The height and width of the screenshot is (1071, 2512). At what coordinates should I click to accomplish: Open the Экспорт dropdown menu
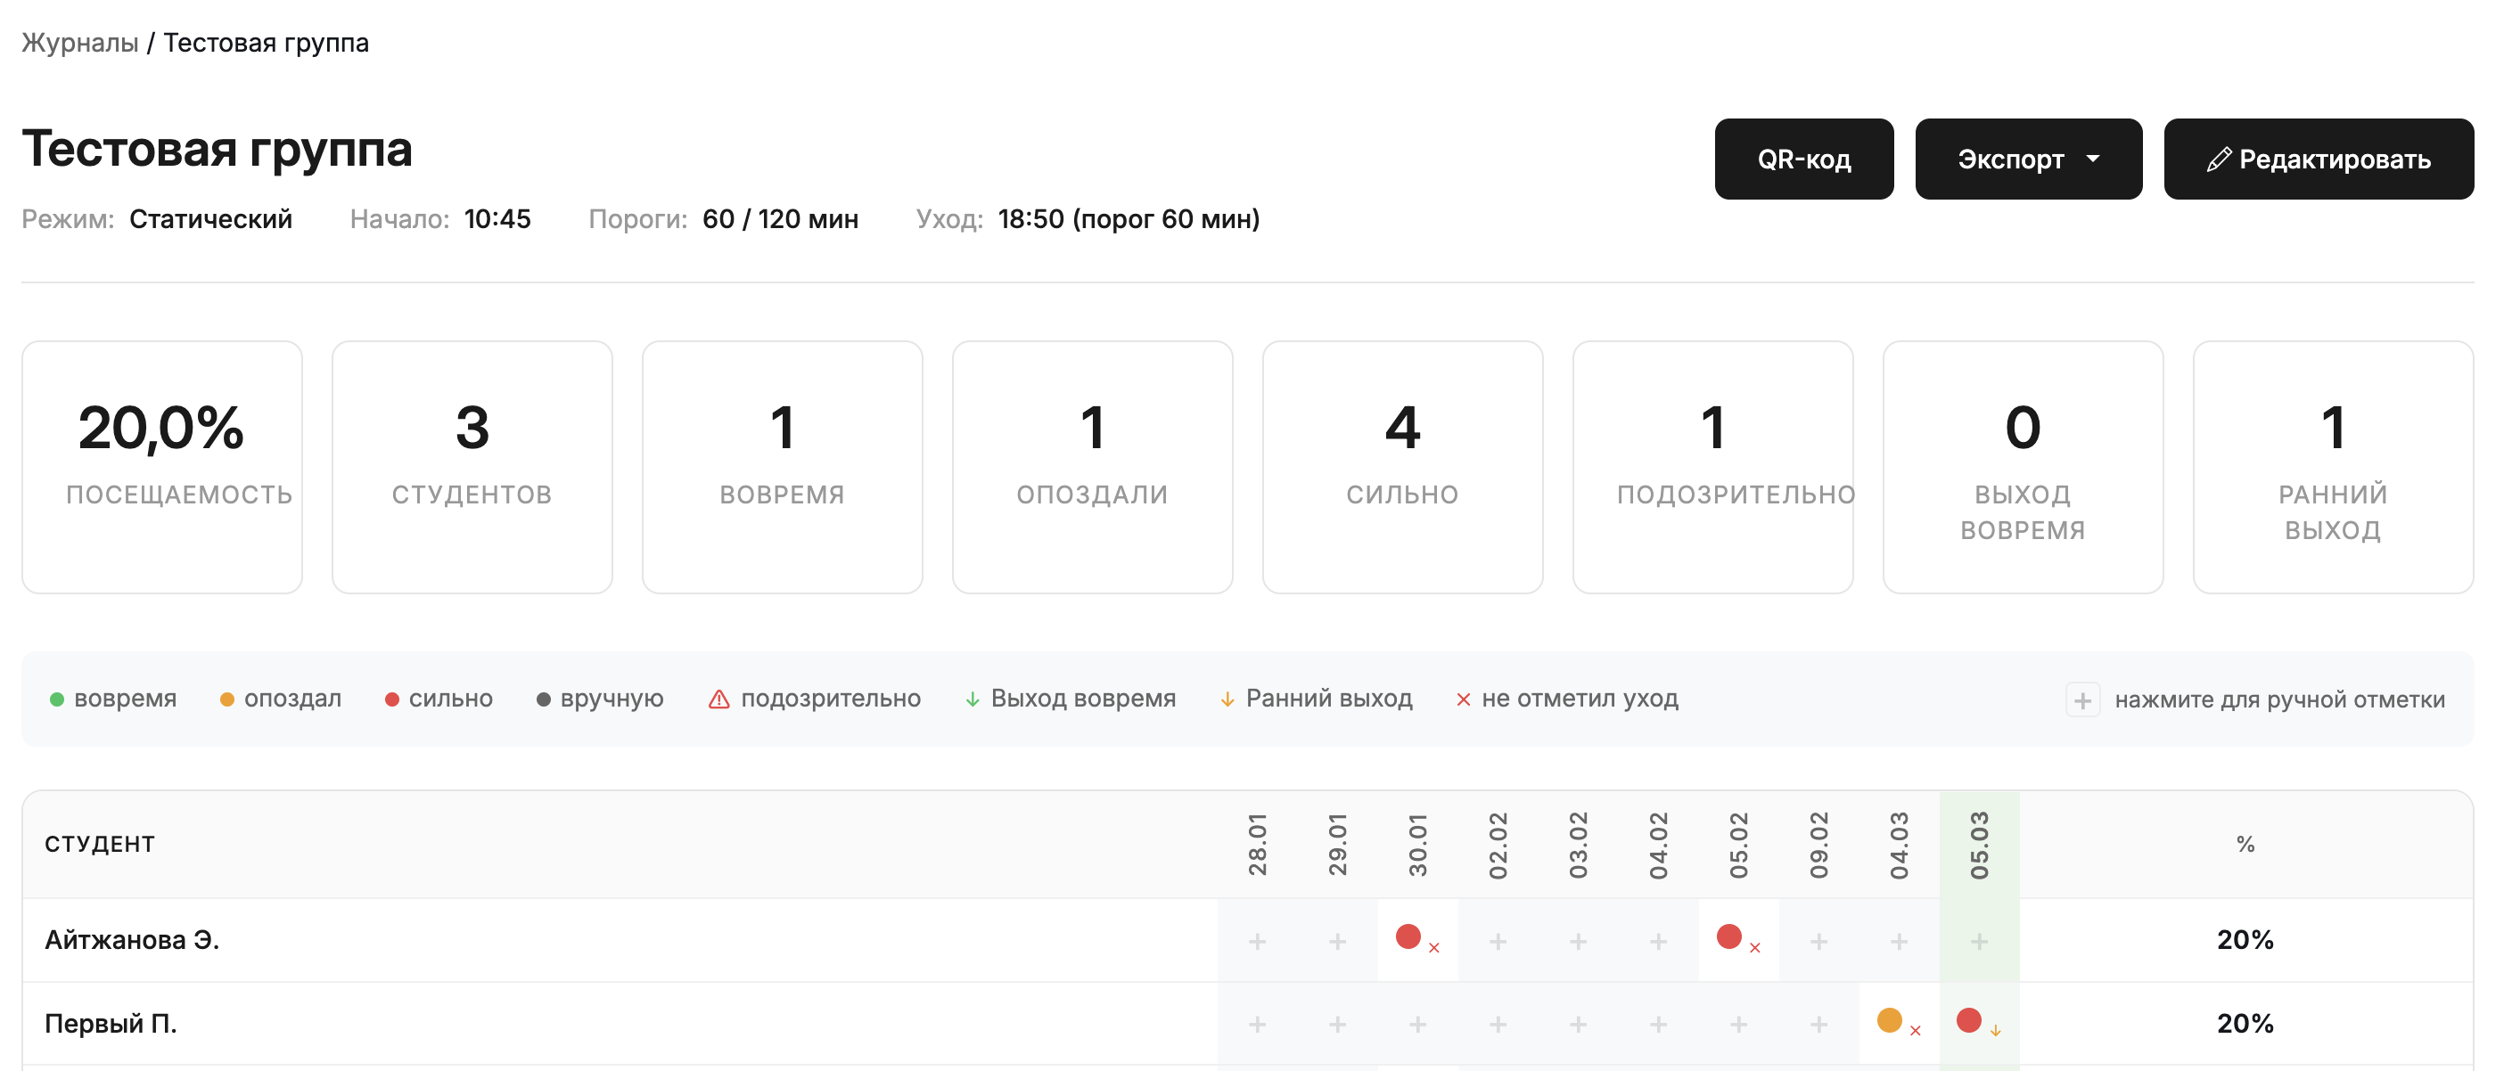pyautogui.click(x=2027, y=159)
